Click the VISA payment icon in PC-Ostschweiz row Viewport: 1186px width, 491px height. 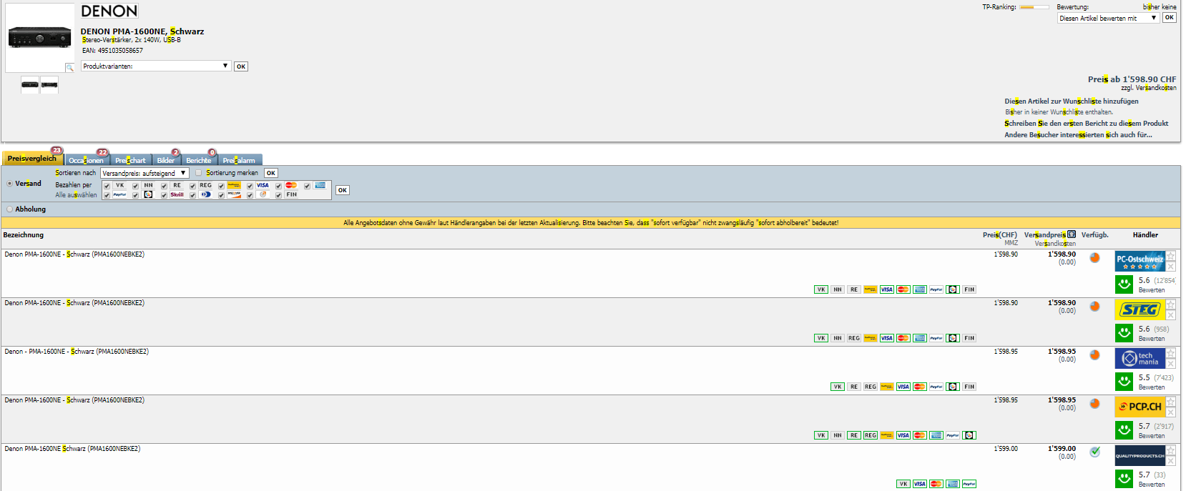click(887, 289)
